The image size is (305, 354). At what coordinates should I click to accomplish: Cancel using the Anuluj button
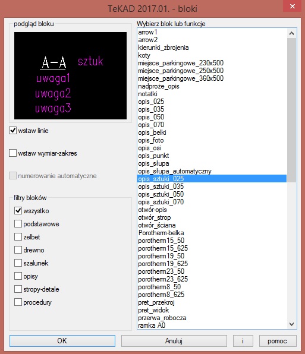(174, 341)
